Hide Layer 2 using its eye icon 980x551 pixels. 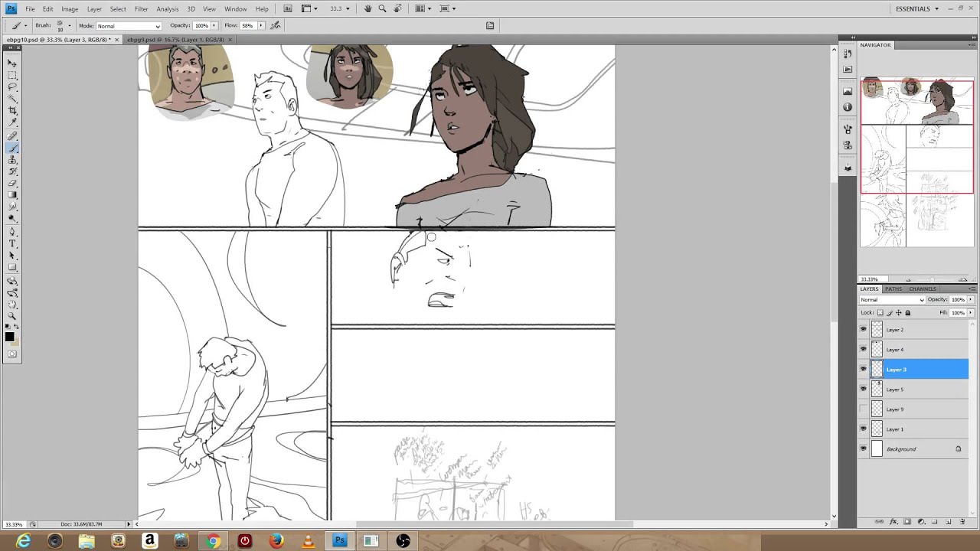pos(864,330)
